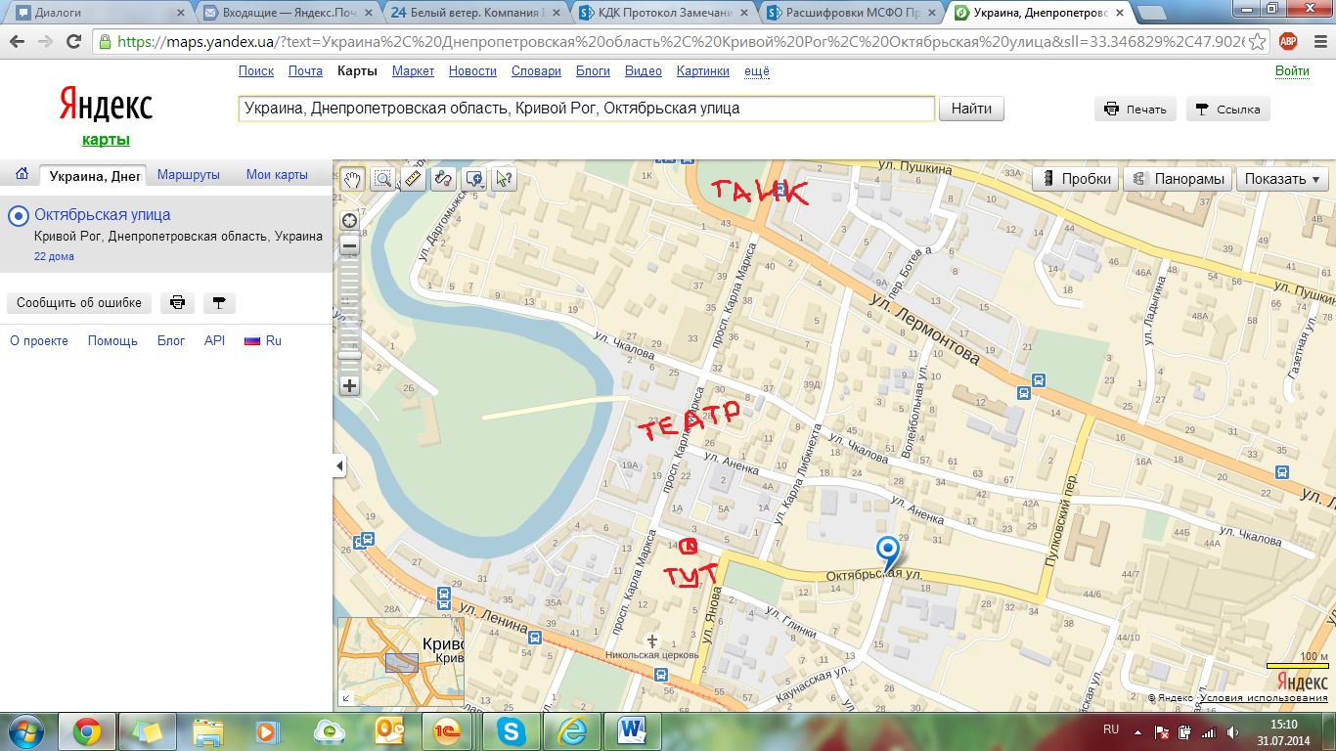
Task: Click the Кривой Рог overview minimap
Action: pyautogui.click(x=401, y=662)
